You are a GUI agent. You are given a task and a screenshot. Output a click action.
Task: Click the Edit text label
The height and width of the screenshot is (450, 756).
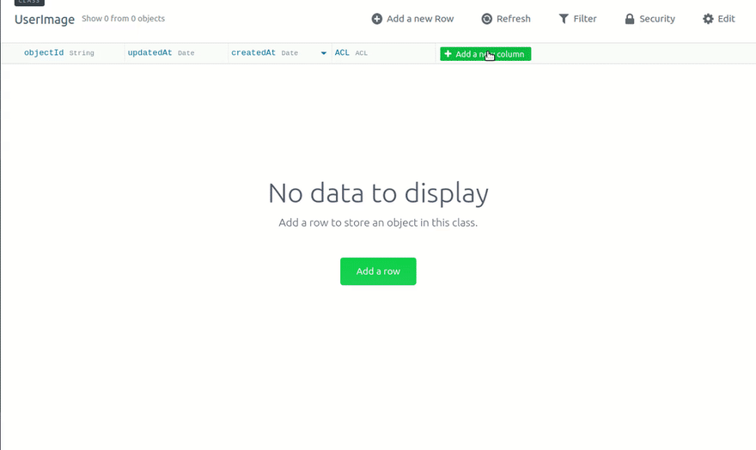coord(726,19)
